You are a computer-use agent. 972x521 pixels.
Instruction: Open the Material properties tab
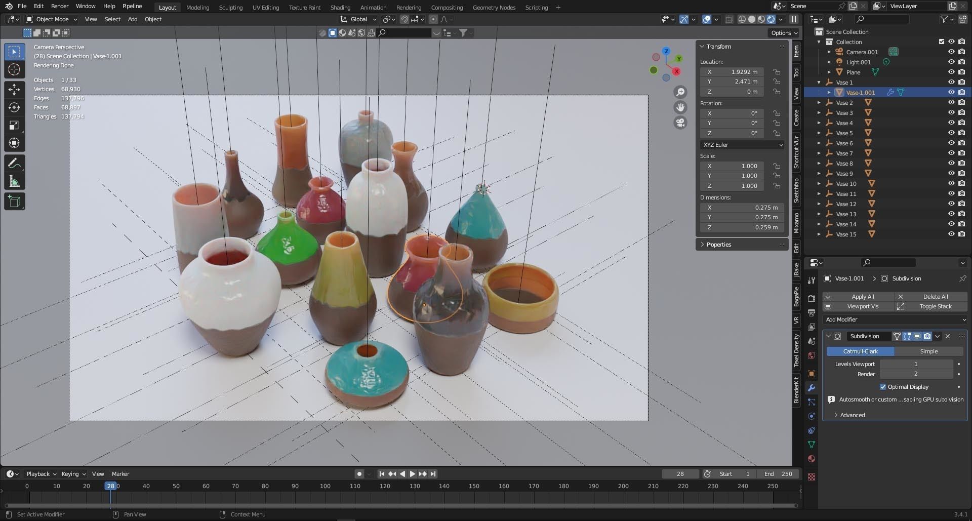pyautogui.click(x=812, y=459)
